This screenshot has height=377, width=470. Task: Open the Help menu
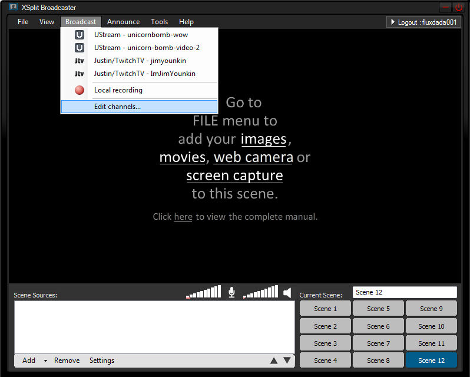186,22
